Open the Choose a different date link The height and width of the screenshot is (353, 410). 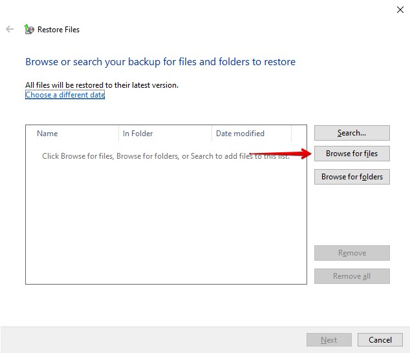[x=65, y=95]
